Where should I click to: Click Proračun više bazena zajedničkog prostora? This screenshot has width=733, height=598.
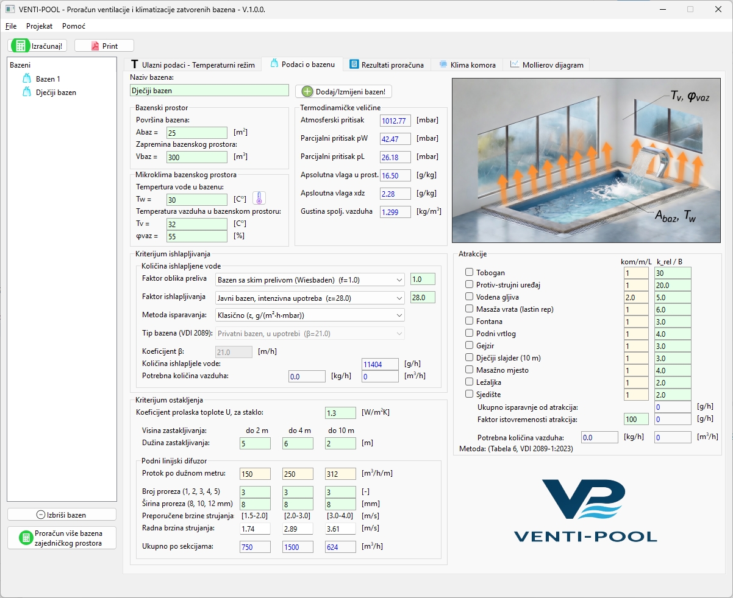(62, 538)
